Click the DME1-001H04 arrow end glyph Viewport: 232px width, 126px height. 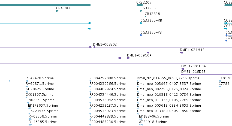tap(183, 69)
